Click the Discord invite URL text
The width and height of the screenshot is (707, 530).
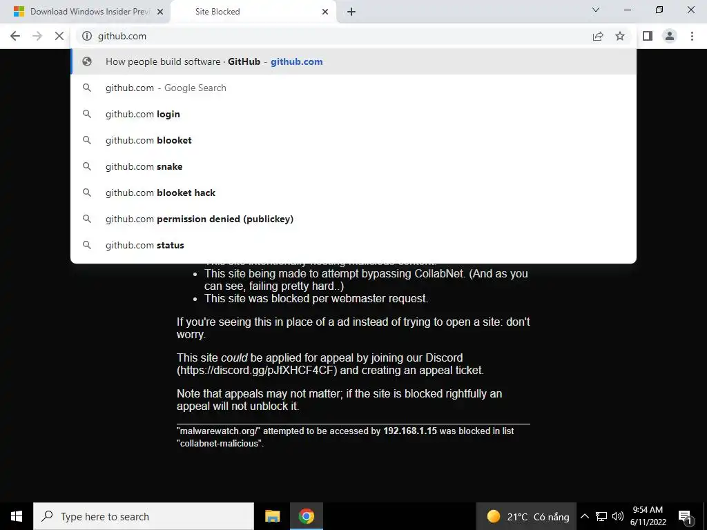(x=257, y=371)
